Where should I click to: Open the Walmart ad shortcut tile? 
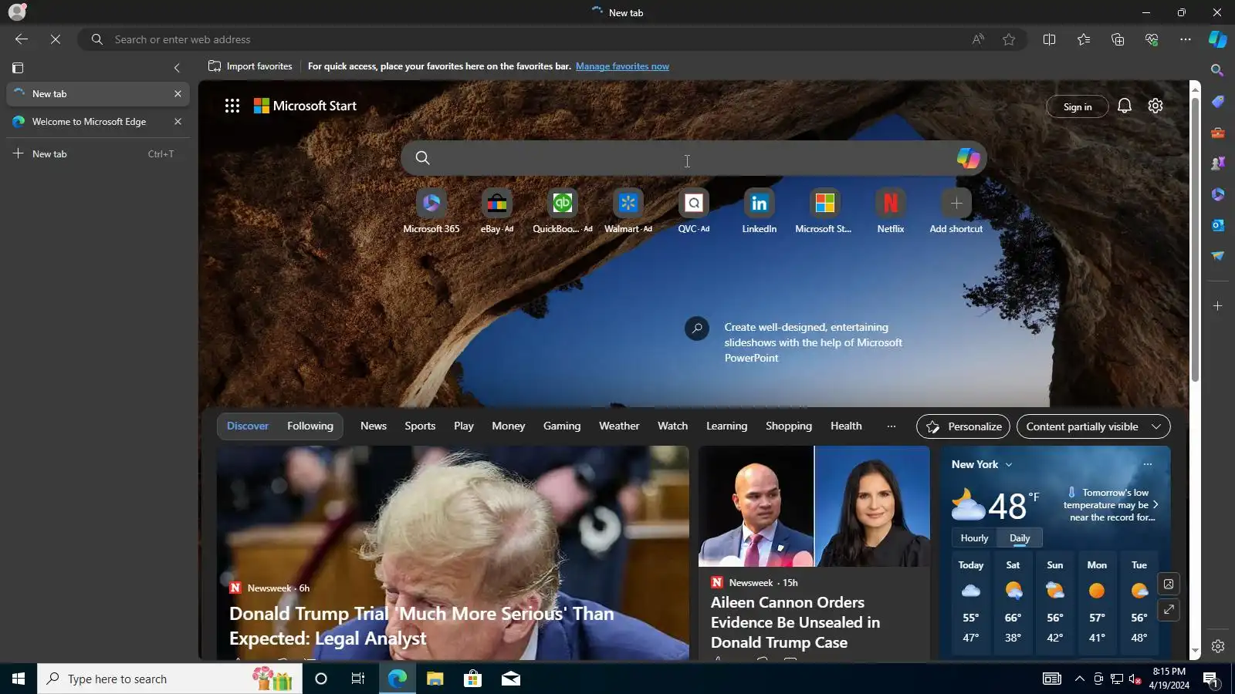(628, 211)
